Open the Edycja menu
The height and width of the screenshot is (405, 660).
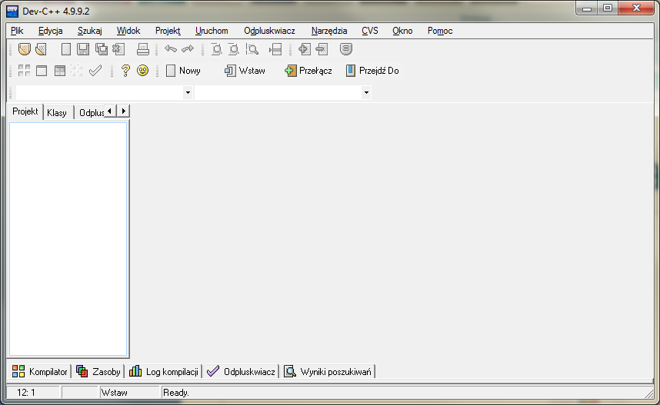(x=51, y=31)
